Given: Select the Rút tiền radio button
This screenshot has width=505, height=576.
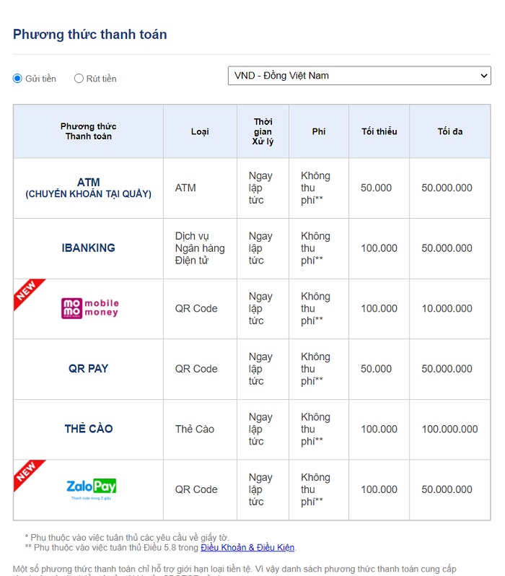Looking at the screenshot, I should pos(79,78).
